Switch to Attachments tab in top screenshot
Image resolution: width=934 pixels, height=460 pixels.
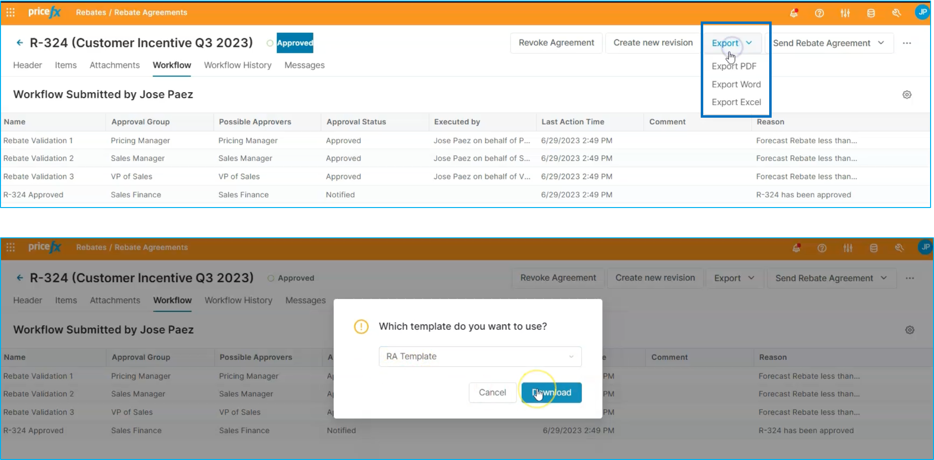click(114, 65)
